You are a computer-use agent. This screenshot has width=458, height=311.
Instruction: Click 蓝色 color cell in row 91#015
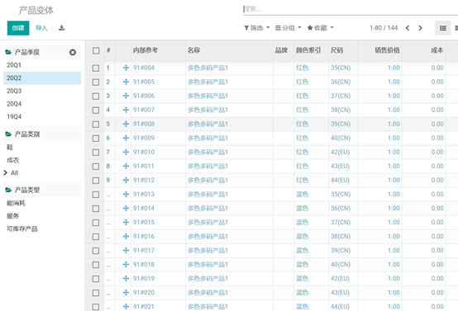point(303,223)
